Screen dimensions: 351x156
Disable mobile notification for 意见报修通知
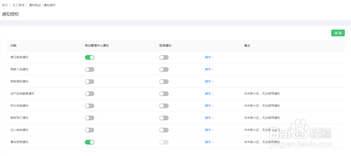[x=90, y=57]
